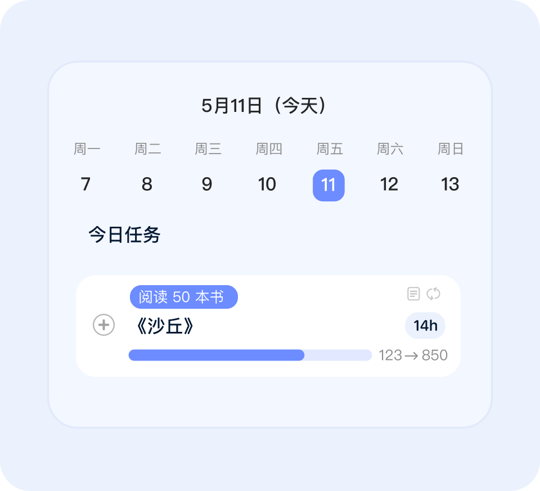The height and width of the screenshot is (491, 540).
Task: Click the highlighted date 11
Action: [328, 185]
